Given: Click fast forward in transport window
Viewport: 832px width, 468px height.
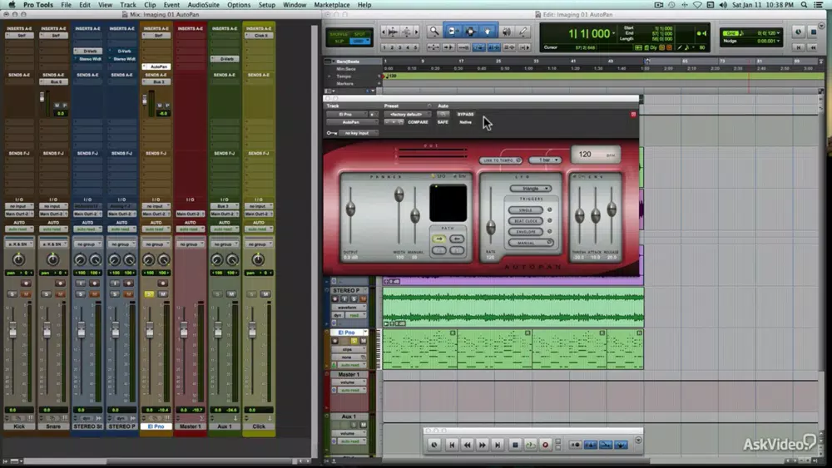Looking at the screenshot, I should tap(482, 446).
